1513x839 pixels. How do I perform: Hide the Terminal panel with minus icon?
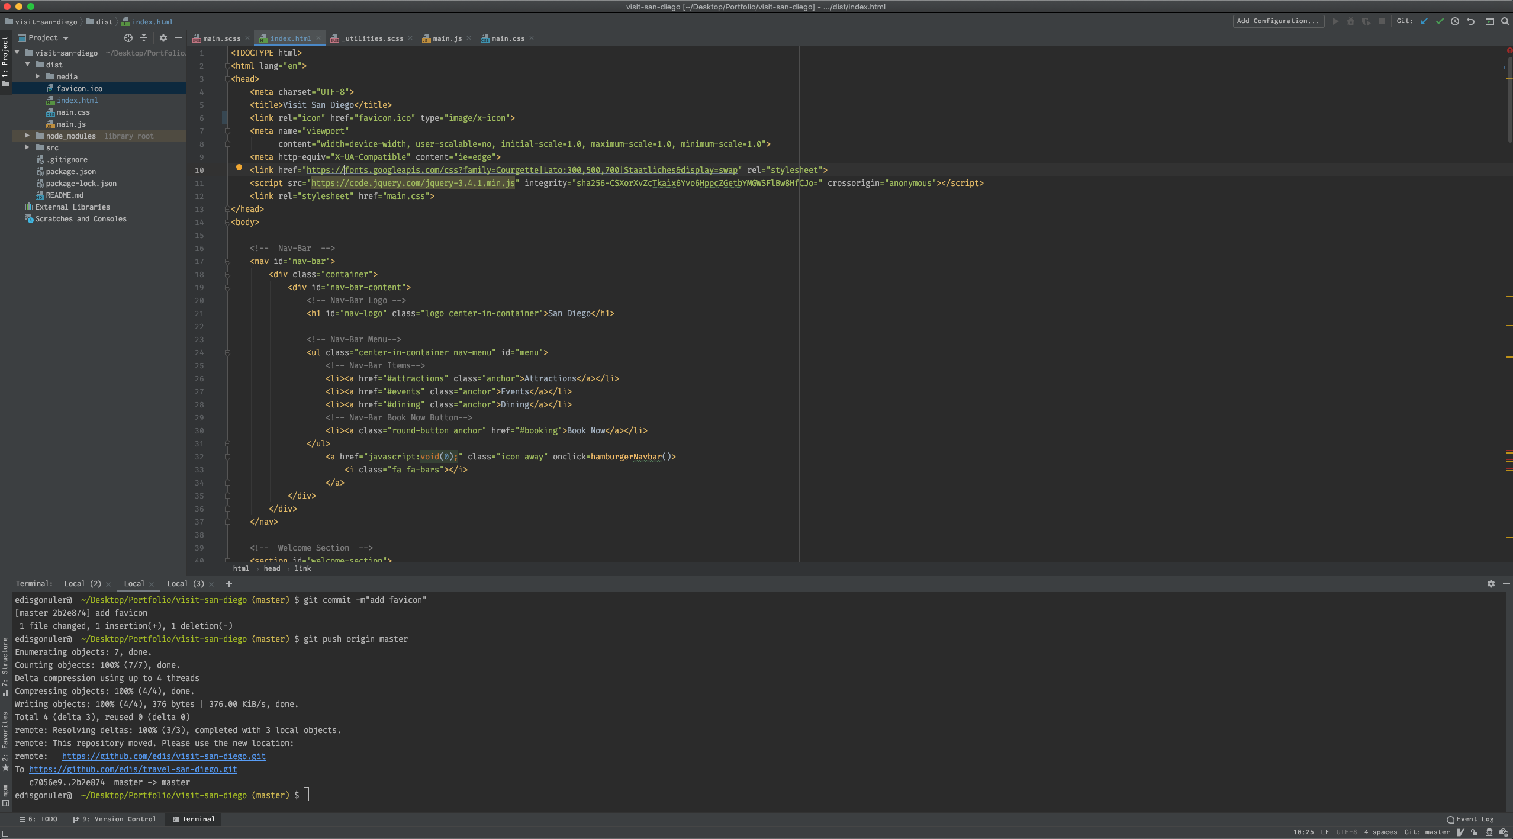pos(1506,584)
